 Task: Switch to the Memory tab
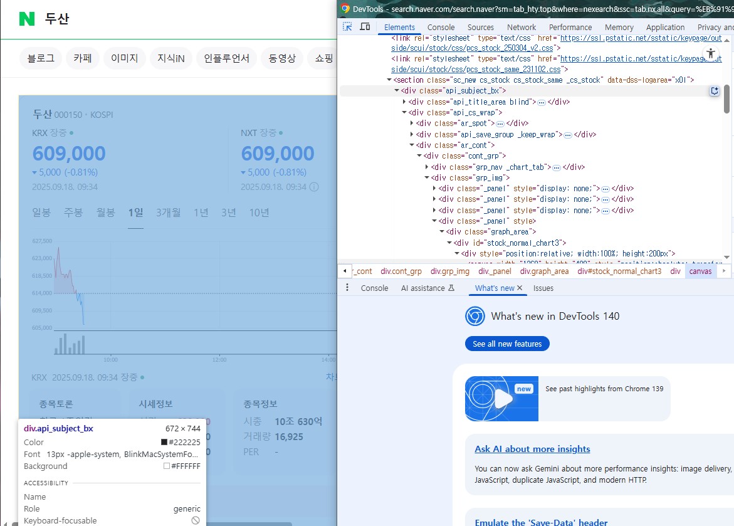[619, 27]
